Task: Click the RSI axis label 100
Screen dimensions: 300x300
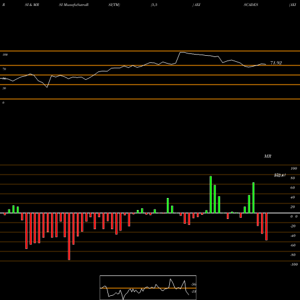Action: pos(5,55)
